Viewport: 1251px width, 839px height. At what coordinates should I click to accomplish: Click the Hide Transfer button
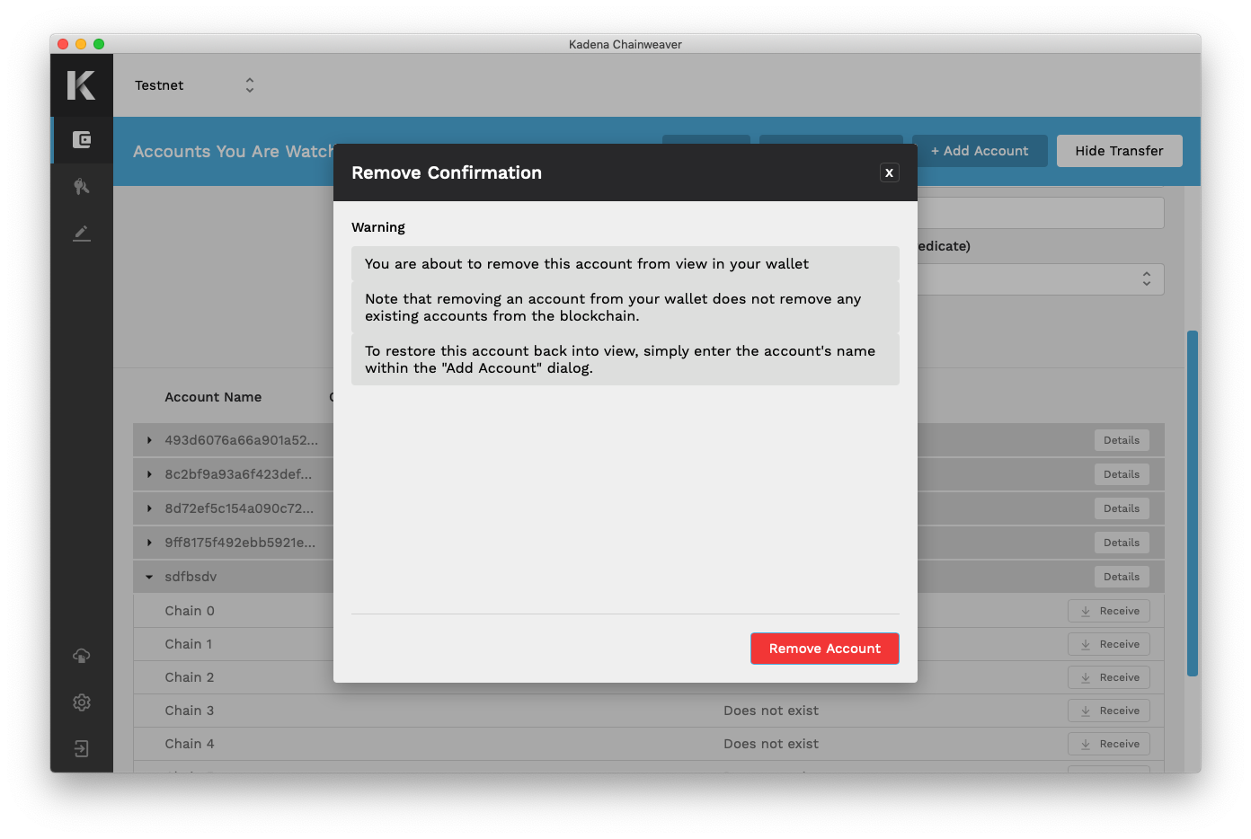click(x=1119, y=151)
